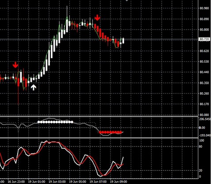Click the 19 Jun 09:00 time label

118,182
